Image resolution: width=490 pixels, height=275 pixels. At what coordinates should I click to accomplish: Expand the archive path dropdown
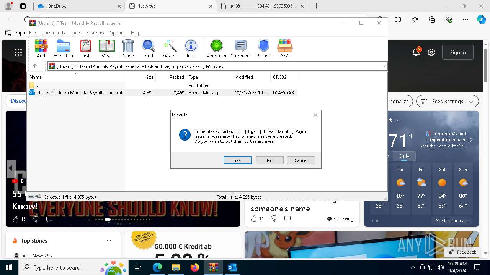point(384,66)
